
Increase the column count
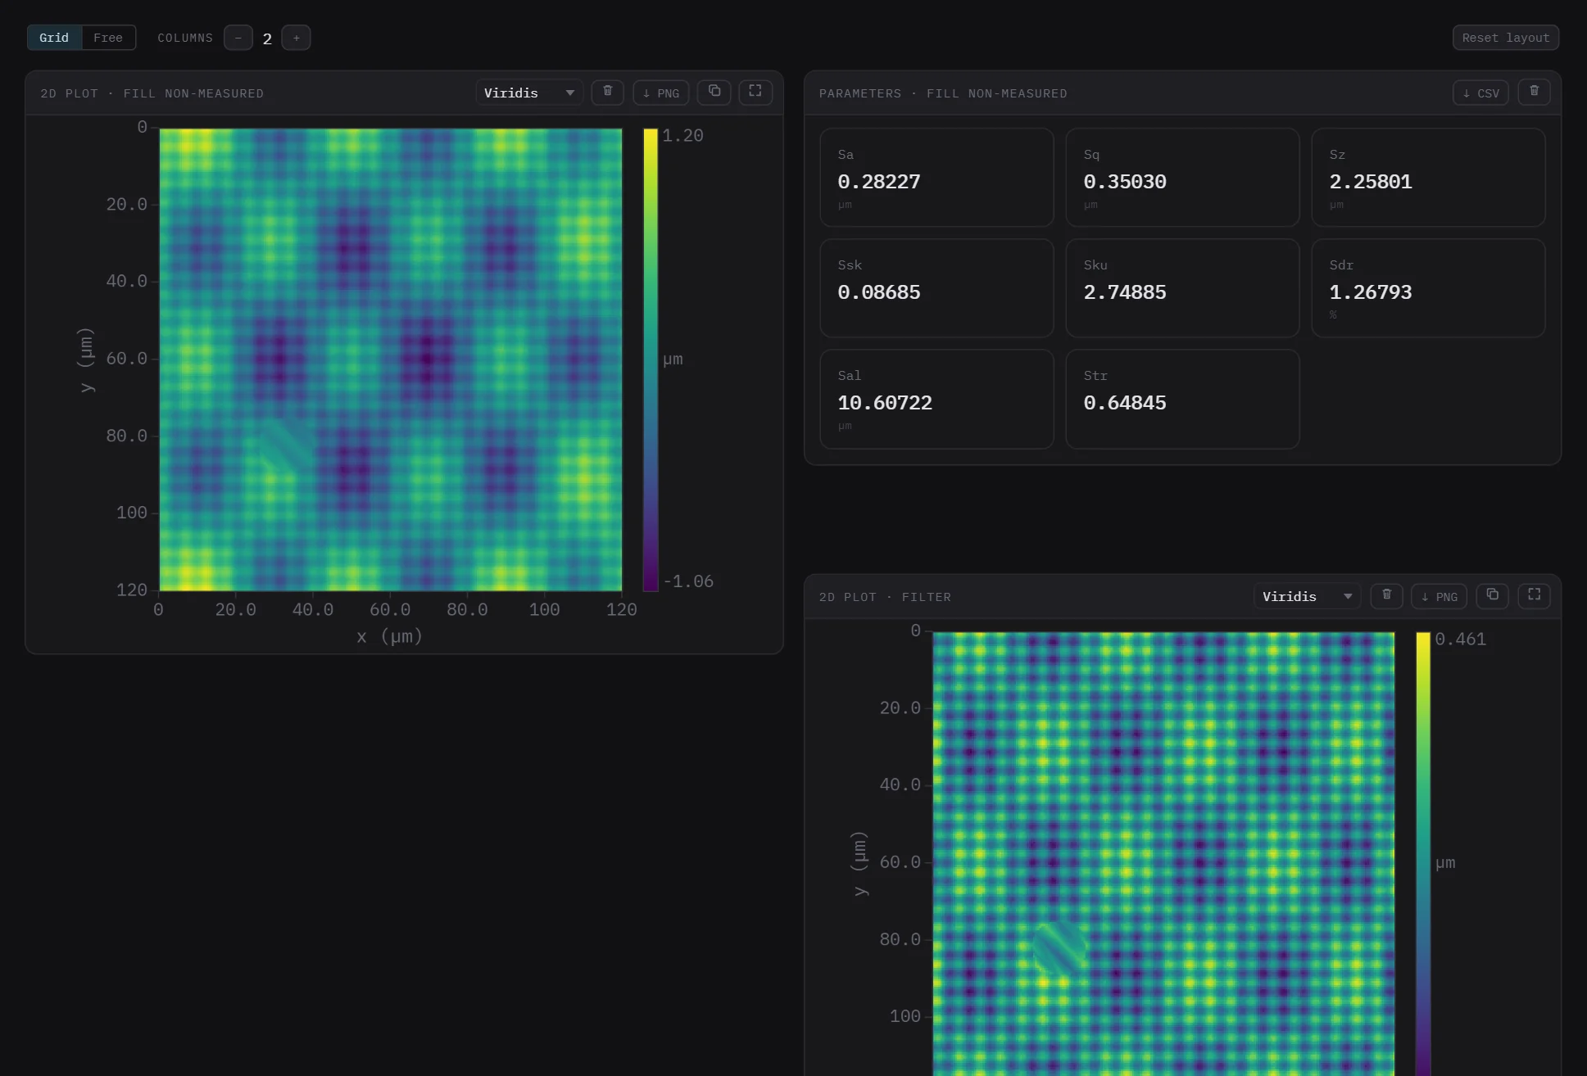coord(296,38)
